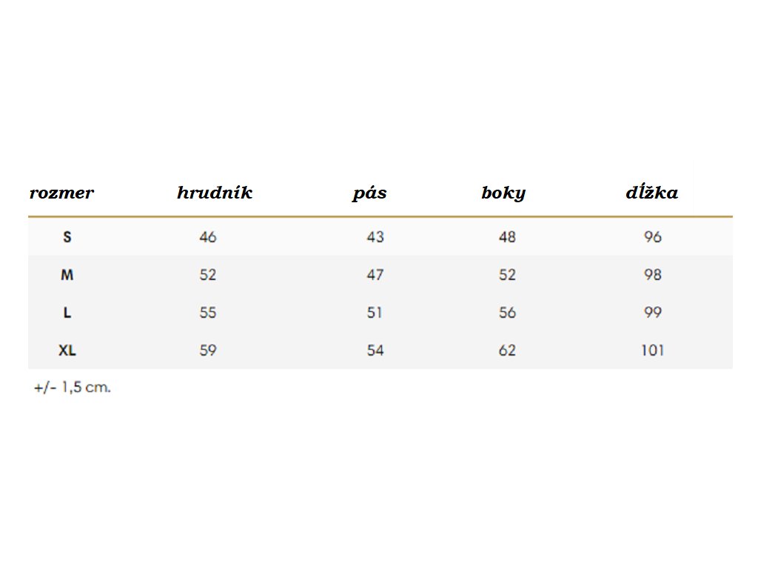Click the '+/- 1,5 cm.' tolerance note
This screenshot has width=758, height=569.
tap(73, 387)
